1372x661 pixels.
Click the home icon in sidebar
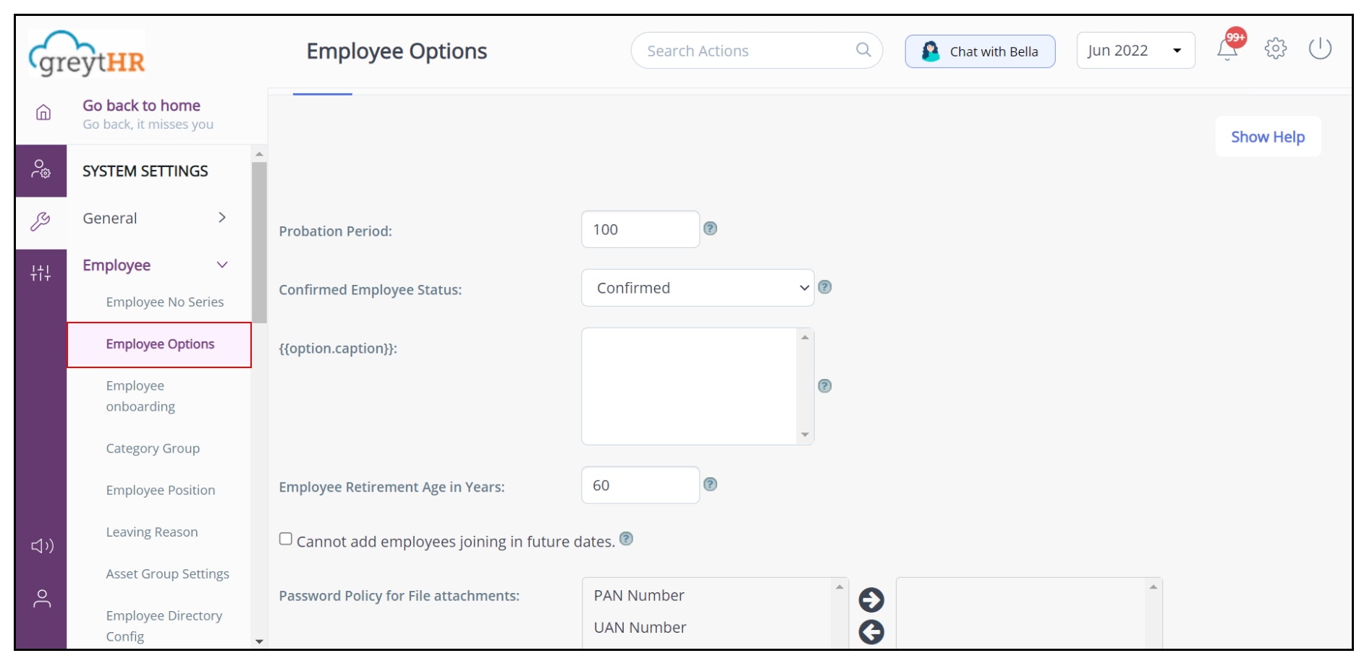coord(43,112)
